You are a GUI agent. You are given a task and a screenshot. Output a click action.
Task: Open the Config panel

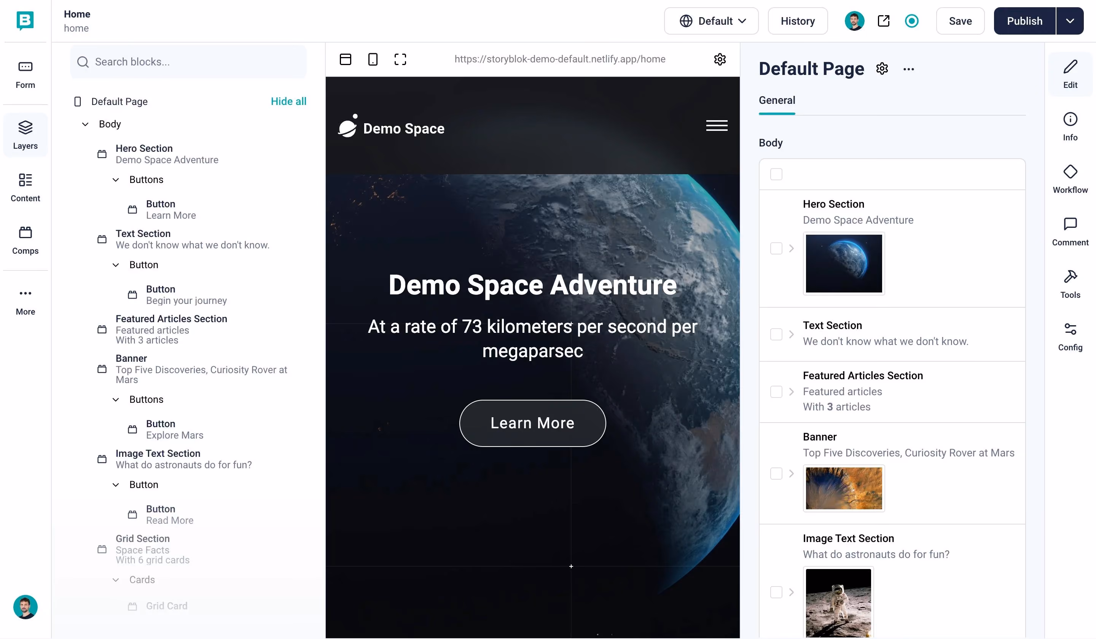coord(1070,337)
